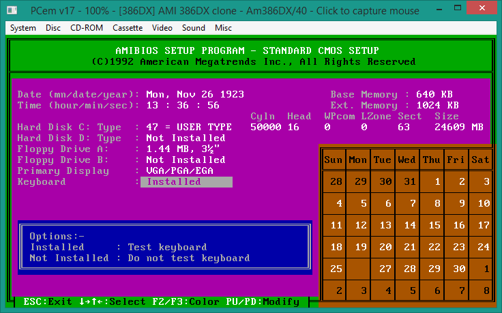
Task: Click the date value 'Mon, Nov 26 1923'
Action: pyautogui.click(x=195, y=94)
